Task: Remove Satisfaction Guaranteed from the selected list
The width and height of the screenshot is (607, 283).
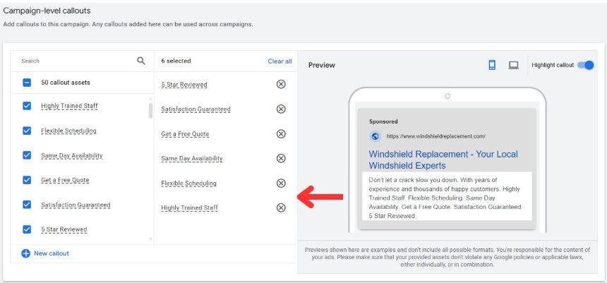Action: coord(281,109)
